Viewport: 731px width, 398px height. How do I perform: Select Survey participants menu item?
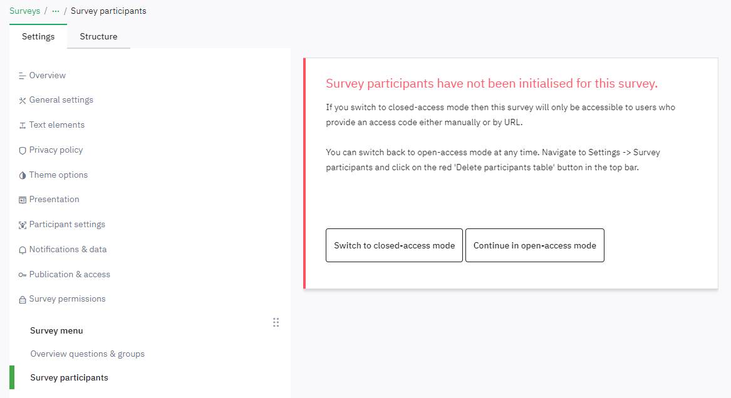pos(69,377)
